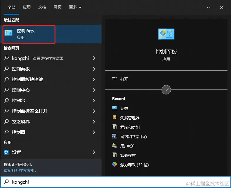
Task: Open the 系统 recent item icon
Action: 114,108
